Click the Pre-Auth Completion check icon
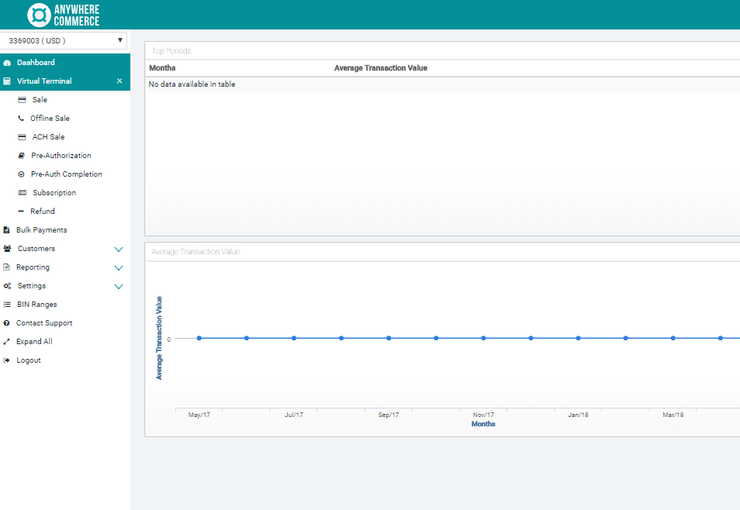 tap(21, 174)
